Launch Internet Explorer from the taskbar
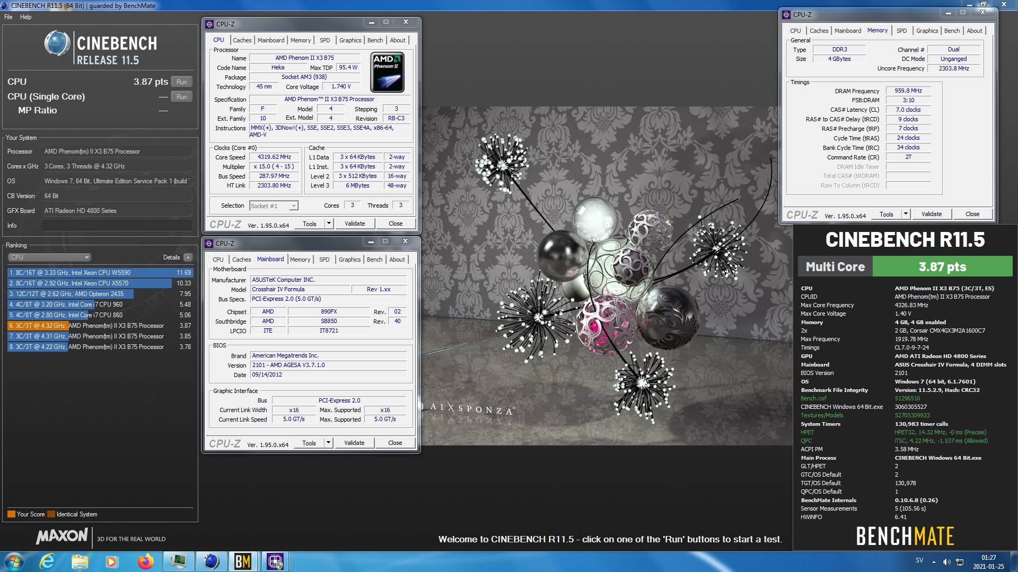The image size is (1018, 572). click(47, 561)
